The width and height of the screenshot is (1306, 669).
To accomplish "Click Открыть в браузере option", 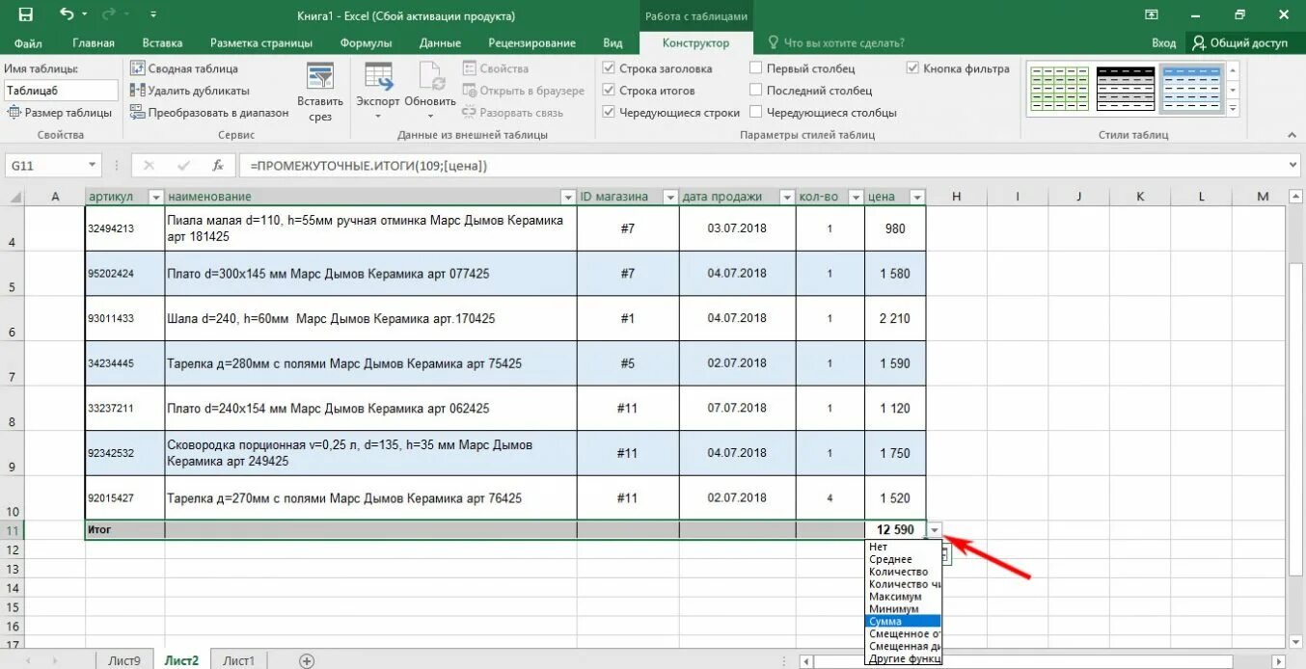I will pyautogui.click(x=524, y=91).
